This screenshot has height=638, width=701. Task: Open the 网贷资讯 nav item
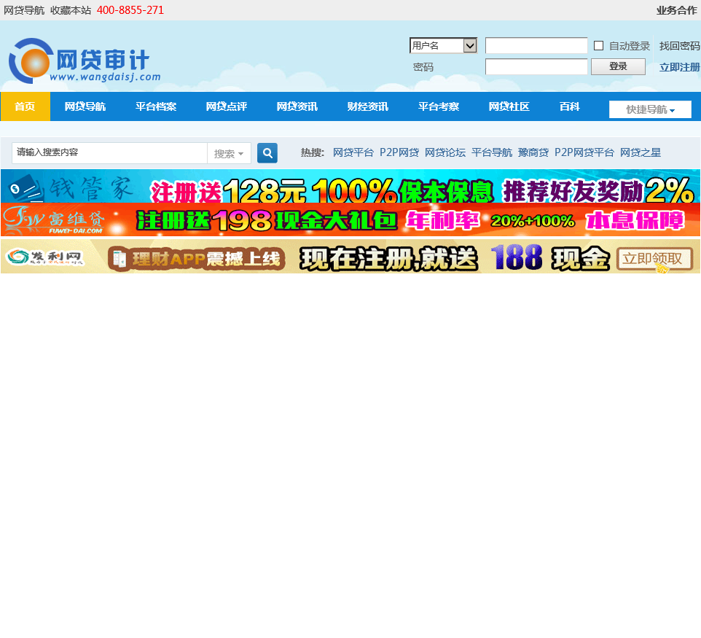[297, 106]
